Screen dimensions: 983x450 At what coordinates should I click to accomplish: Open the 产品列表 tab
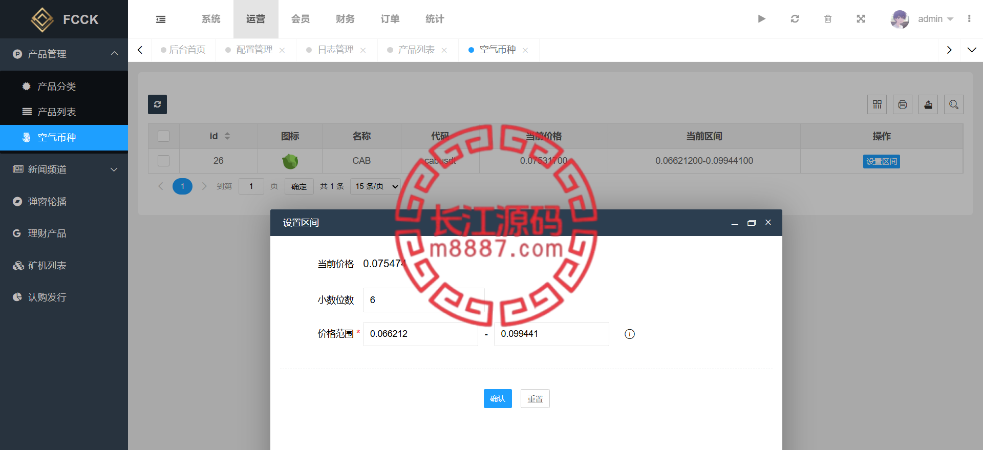pyautogui.click(x=416, y=50)
